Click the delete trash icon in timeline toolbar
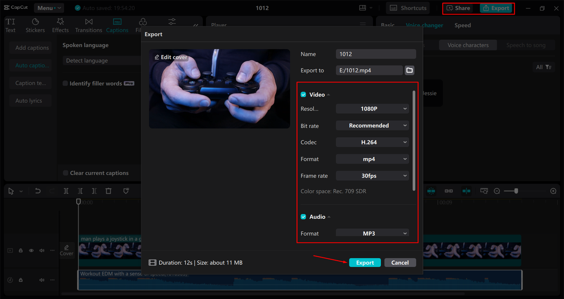The image size is (564, 299). click(108, 191)
